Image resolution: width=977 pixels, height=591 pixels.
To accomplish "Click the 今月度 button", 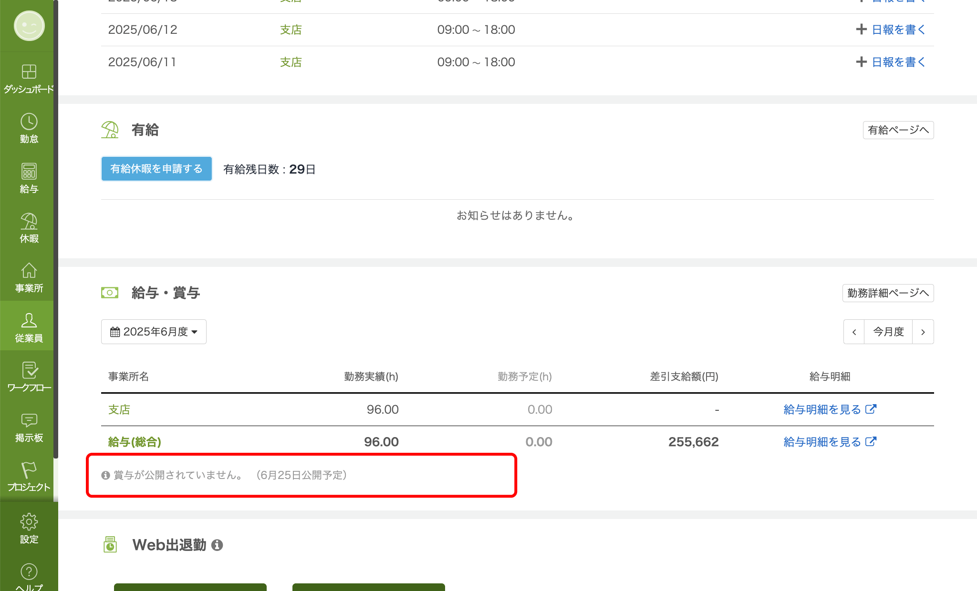I will pyautogui.click(x=888, y=332).
